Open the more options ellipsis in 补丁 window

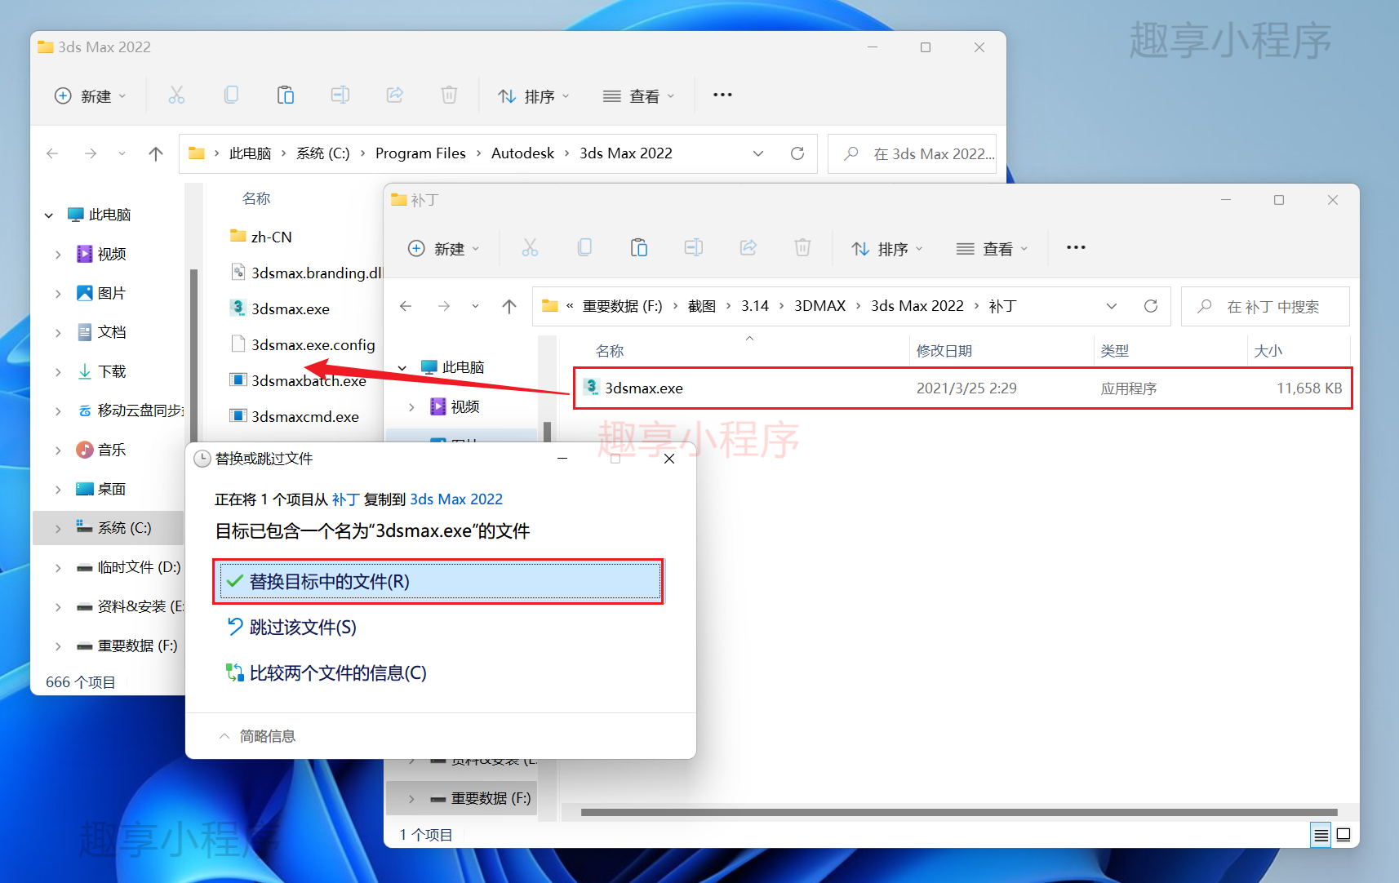click(1076, 247)
